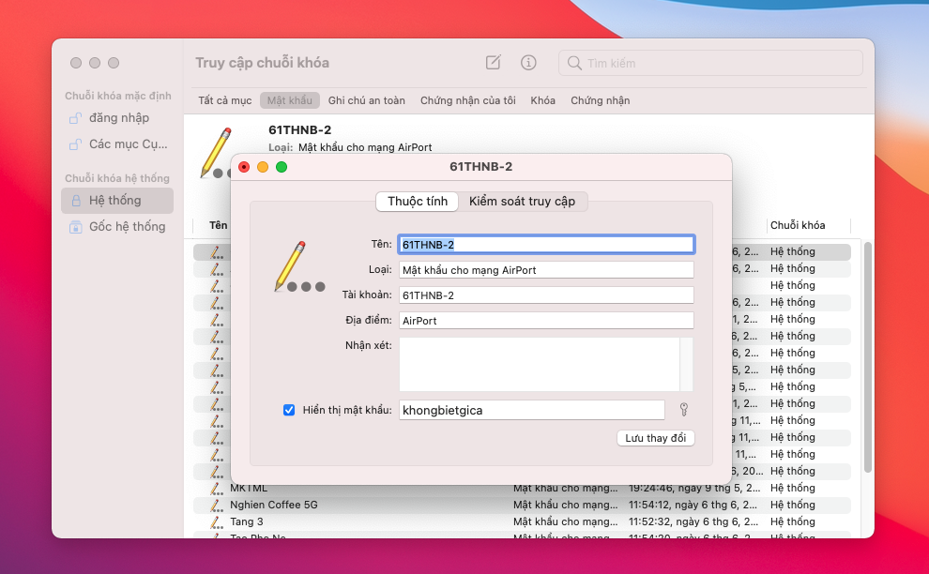Click the Địa điểm input field
This screenshot has width=929, height=574.
click(546, 321)
